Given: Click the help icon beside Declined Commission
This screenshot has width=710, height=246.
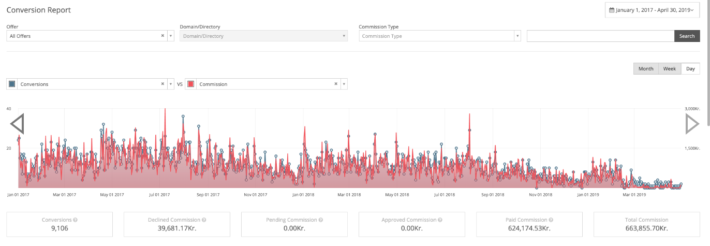Looking at the screenshot, I should 204,220.
